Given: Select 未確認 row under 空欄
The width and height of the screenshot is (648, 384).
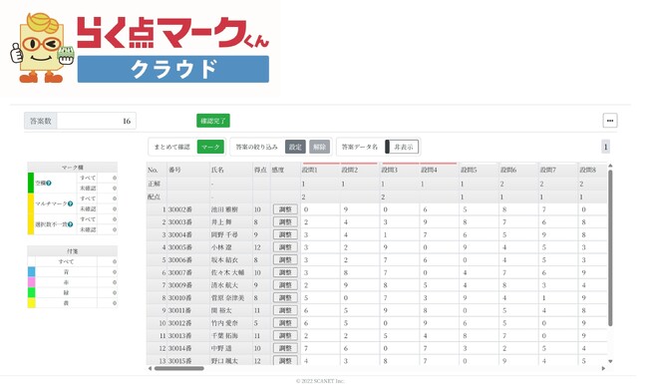Looking at the screenshot, I should click(98, 189).
